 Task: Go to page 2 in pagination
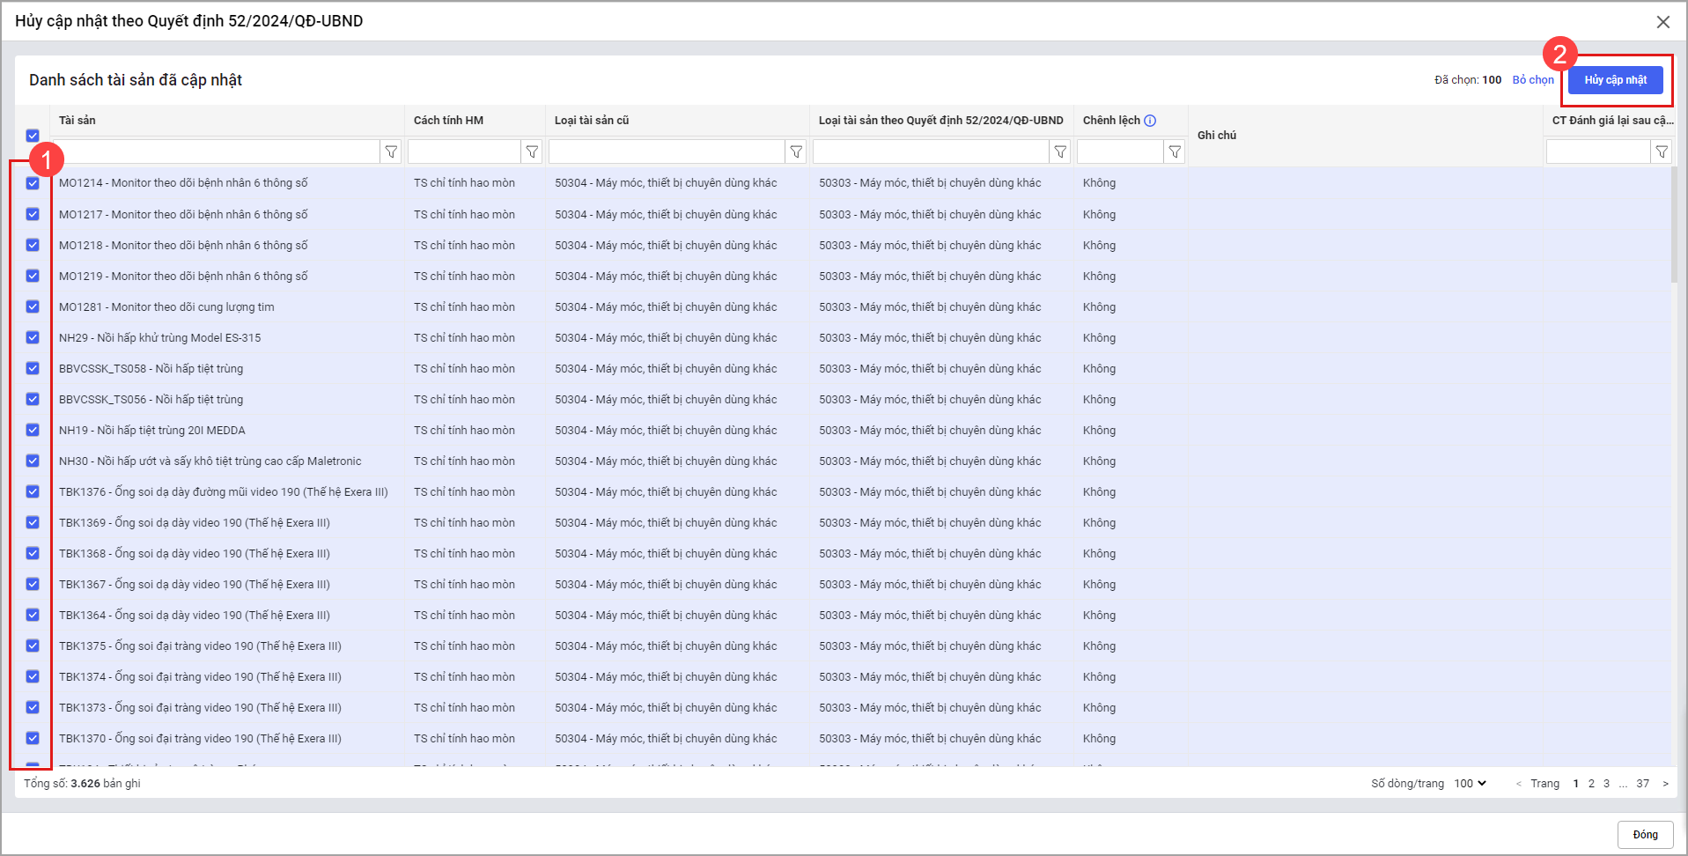coord(1591,783)
